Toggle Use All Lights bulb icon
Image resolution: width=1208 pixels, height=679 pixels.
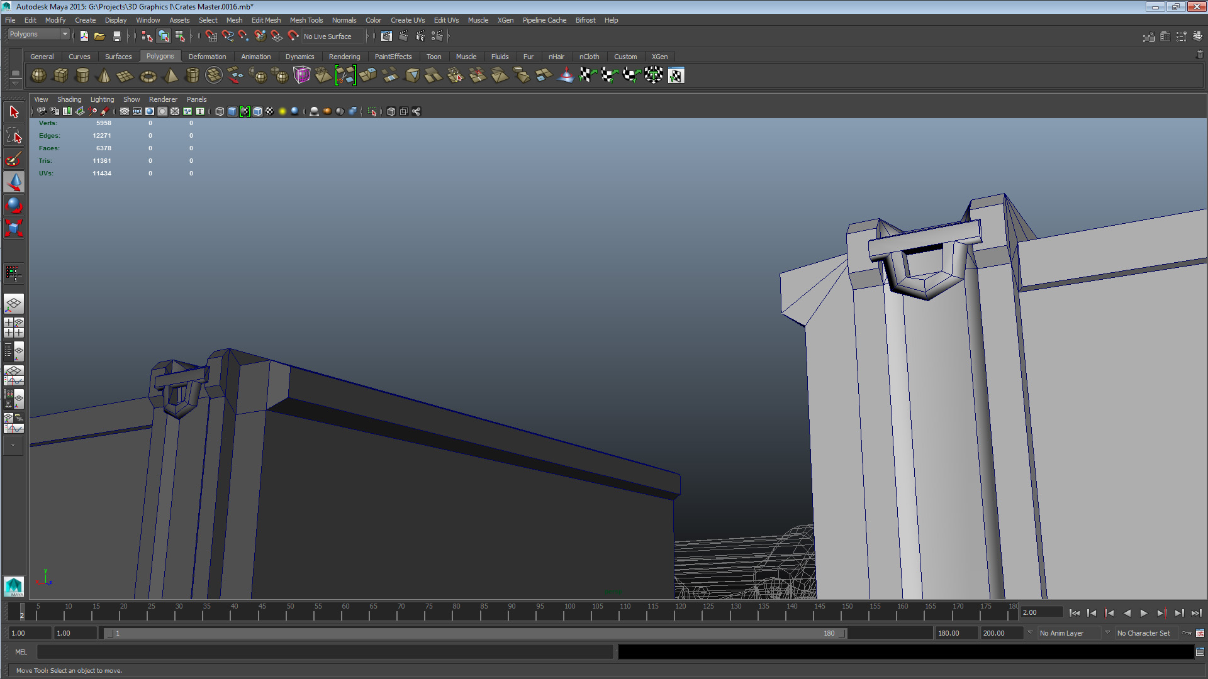click(282, 111)
